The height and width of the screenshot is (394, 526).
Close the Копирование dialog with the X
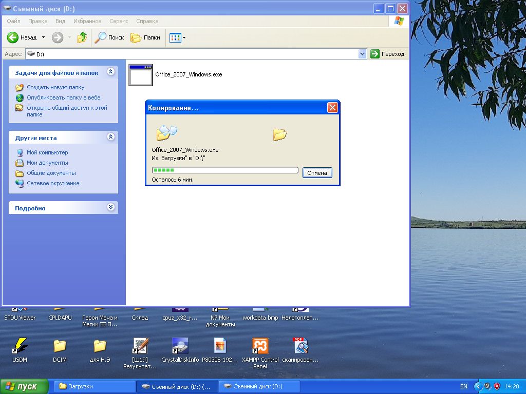tap(332, 108)
